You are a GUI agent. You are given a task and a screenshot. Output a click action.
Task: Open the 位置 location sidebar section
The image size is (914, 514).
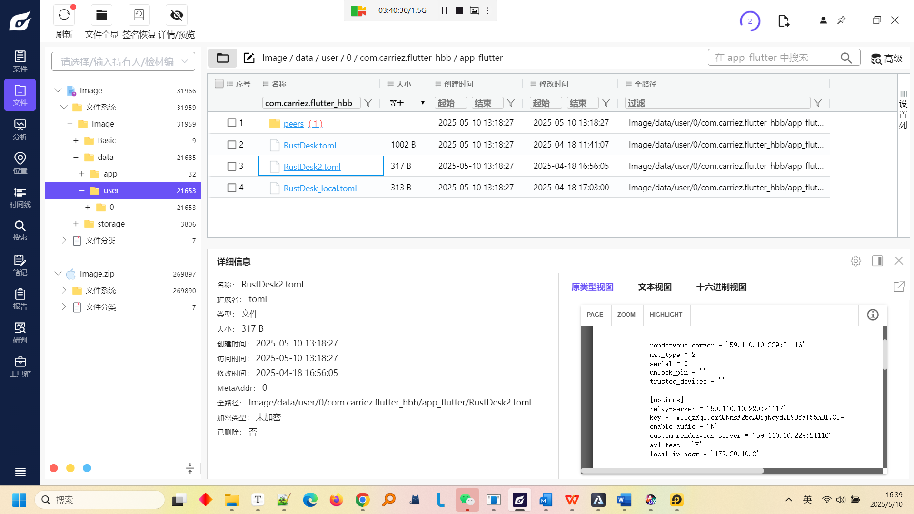click(x=20, y=163)
